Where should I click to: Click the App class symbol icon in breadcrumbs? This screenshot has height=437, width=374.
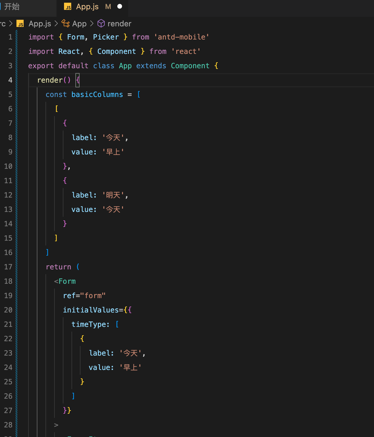(x=65, y=23)
